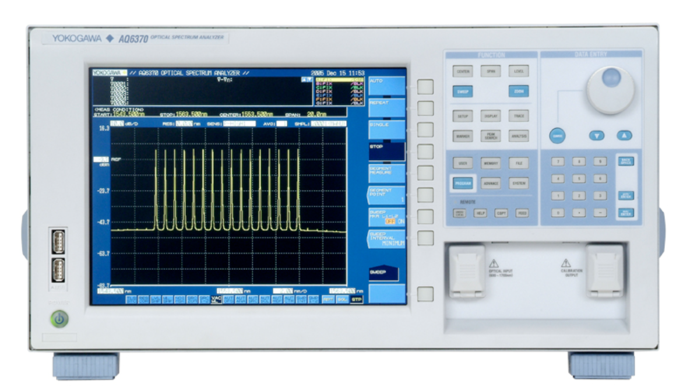The width and height of the screenshot is (683, 387).
Task: Tap the LEVEL function key
Action: 519,71
